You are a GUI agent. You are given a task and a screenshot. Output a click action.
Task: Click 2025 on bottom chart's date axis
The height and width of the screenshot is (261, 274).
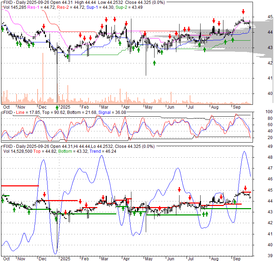click(x=65, y=259)
